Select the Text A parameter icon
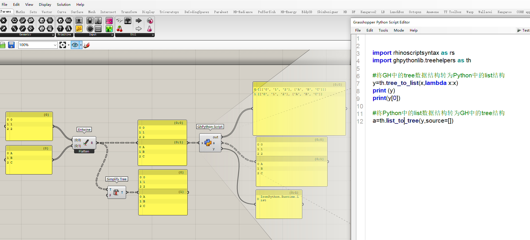530x240 pixels. tap(69, 28)
